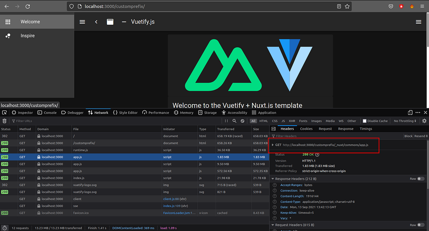This screenshot has height=231, width=429.
Task: Click the browser address bar URL
Action: coord(115,6)
